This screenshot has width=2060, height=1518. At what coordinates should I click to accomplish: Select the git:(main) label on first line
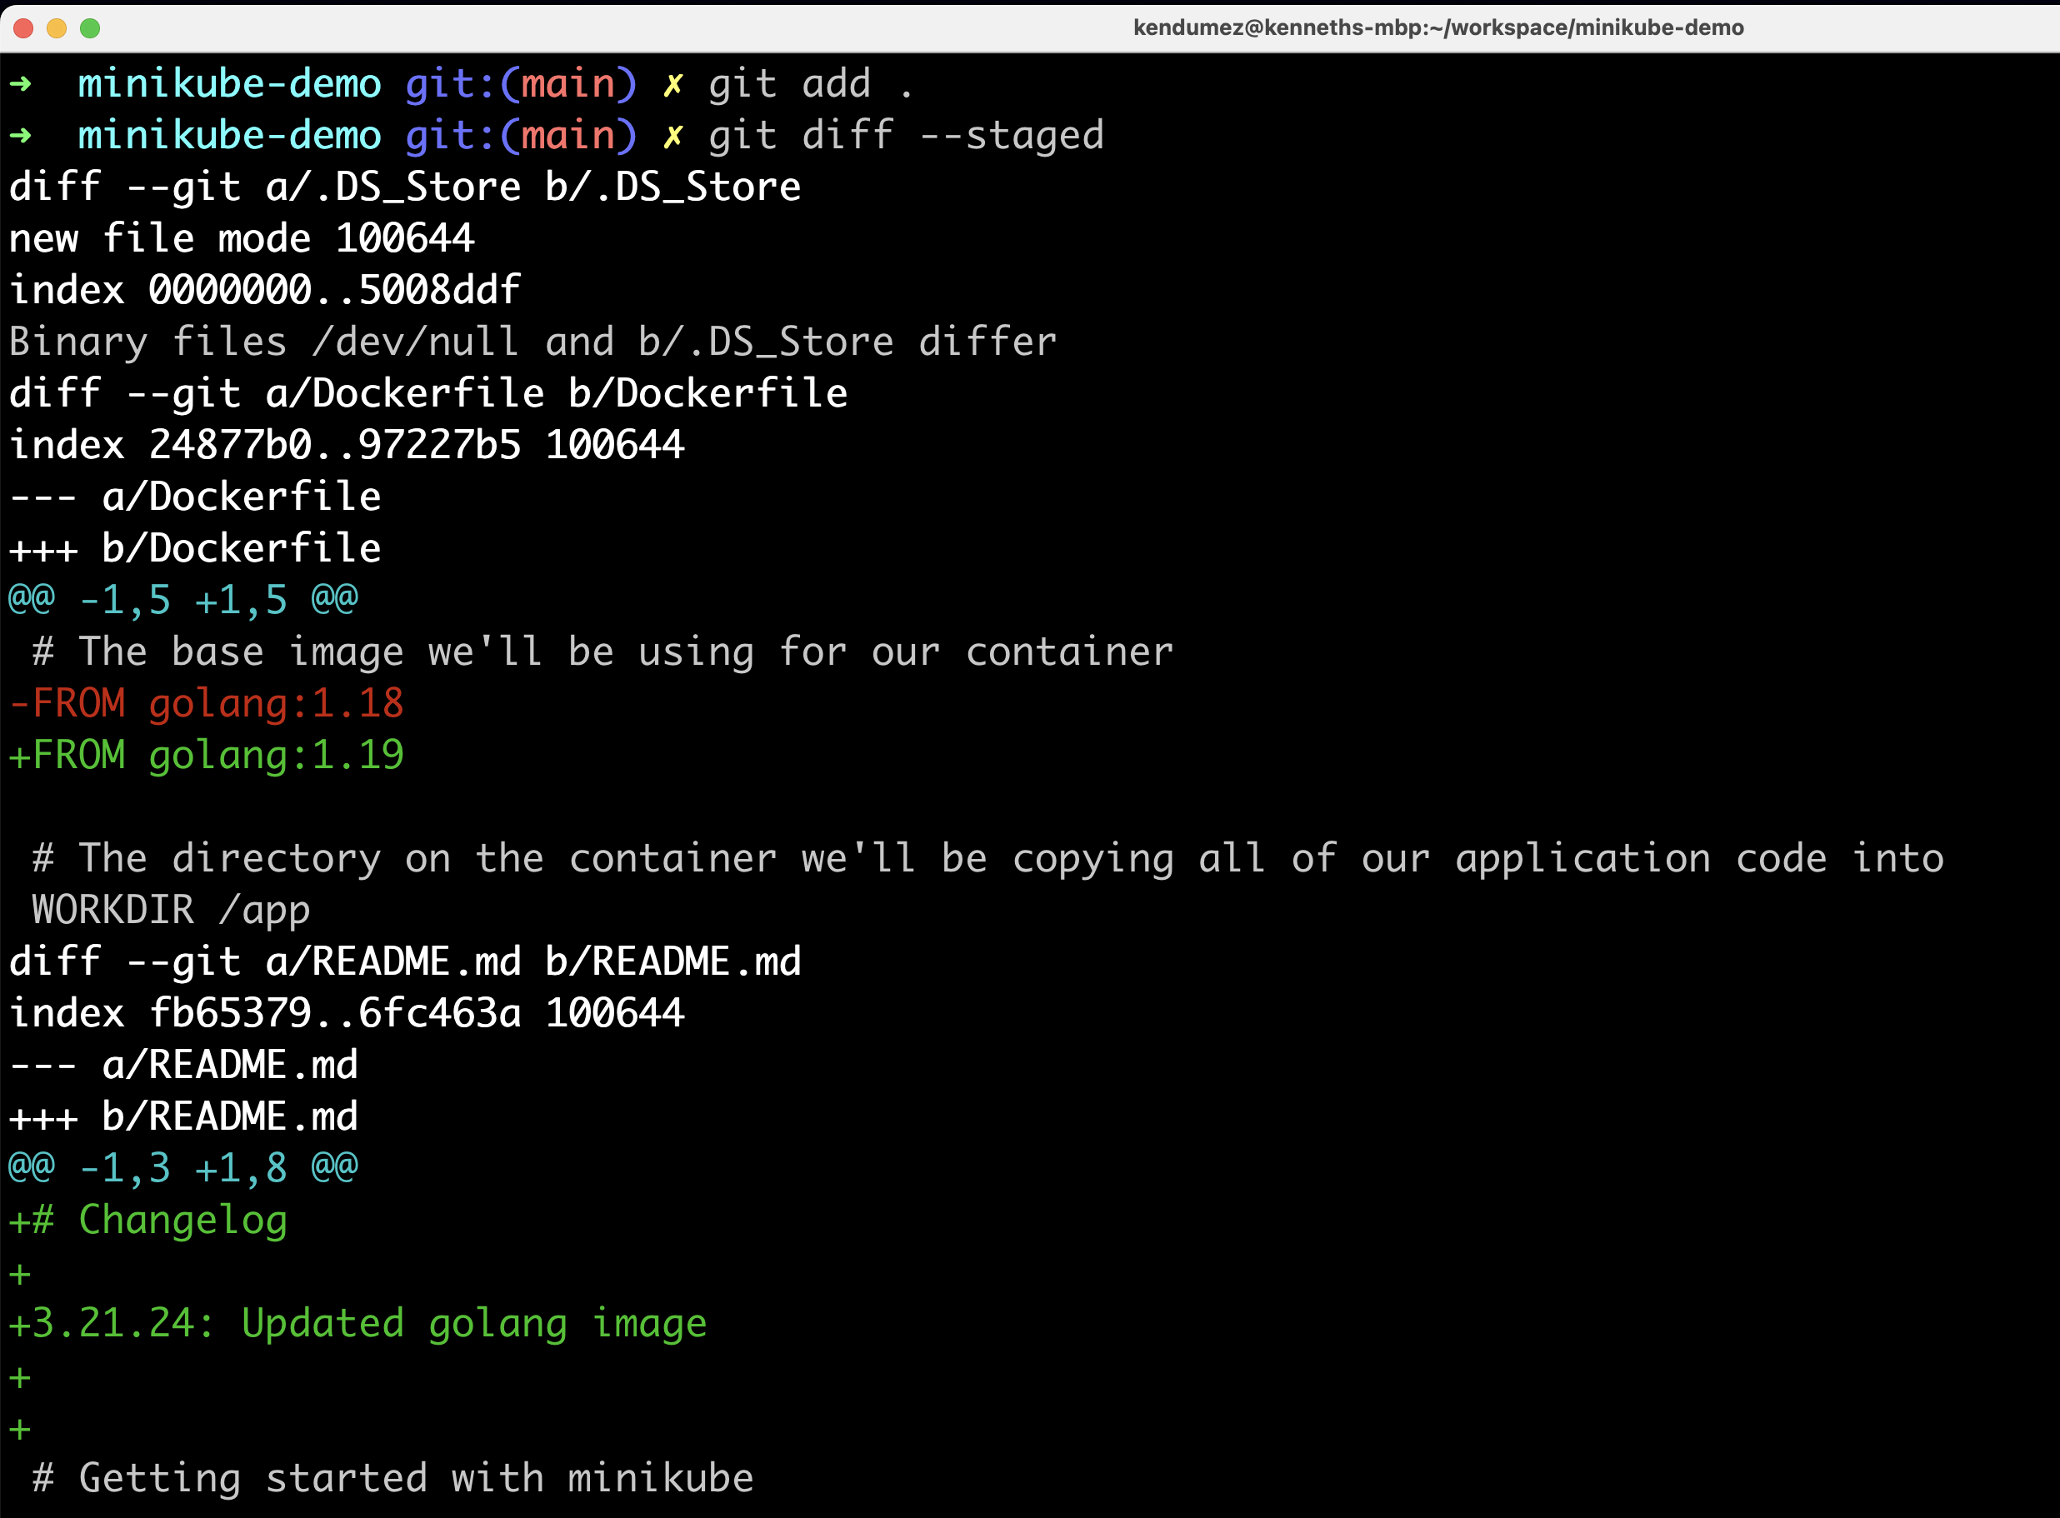coord(522,82)
